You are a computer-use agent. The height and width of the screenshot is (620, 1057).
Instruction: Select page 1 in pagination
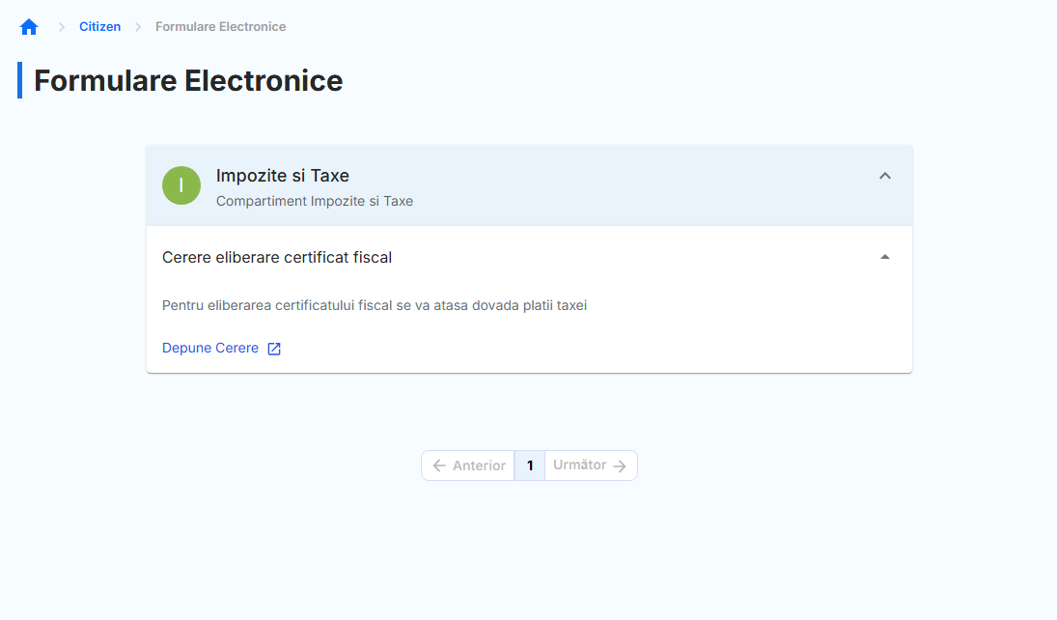click(530, 465)
